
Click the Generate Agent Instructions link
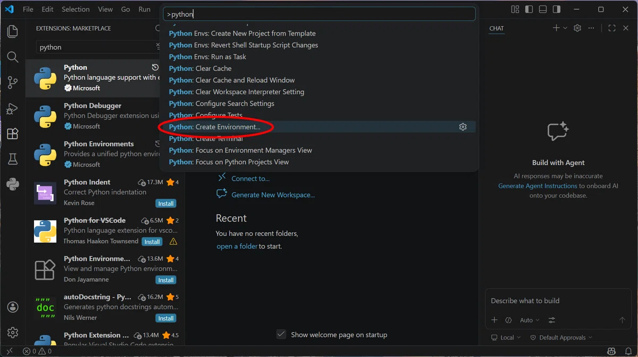(x=538, y=186)
